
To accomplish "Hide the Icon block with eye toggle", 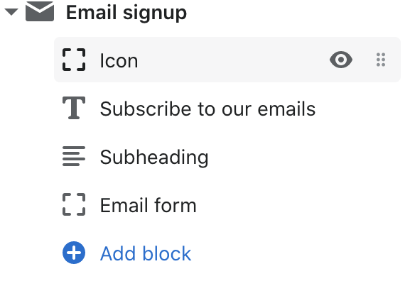I will click(x=341, y=60).
